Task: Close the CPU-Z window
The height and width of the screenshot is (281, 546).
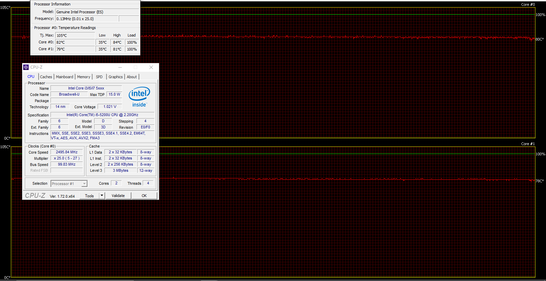Action: click(x=151, y=67)
